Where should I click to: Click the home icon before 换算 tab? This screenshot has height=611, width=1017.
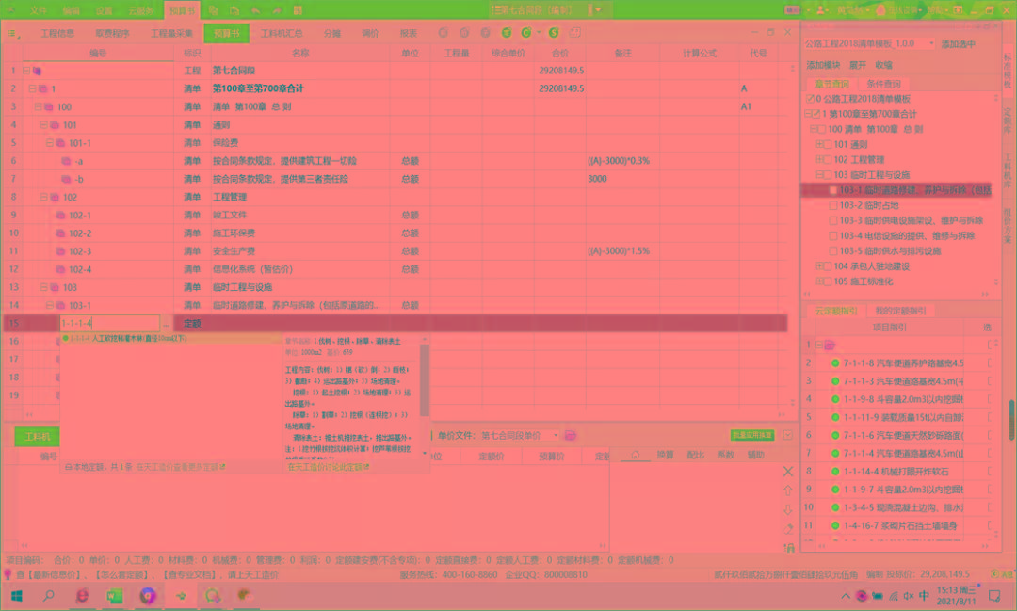(x=636, y=455)
